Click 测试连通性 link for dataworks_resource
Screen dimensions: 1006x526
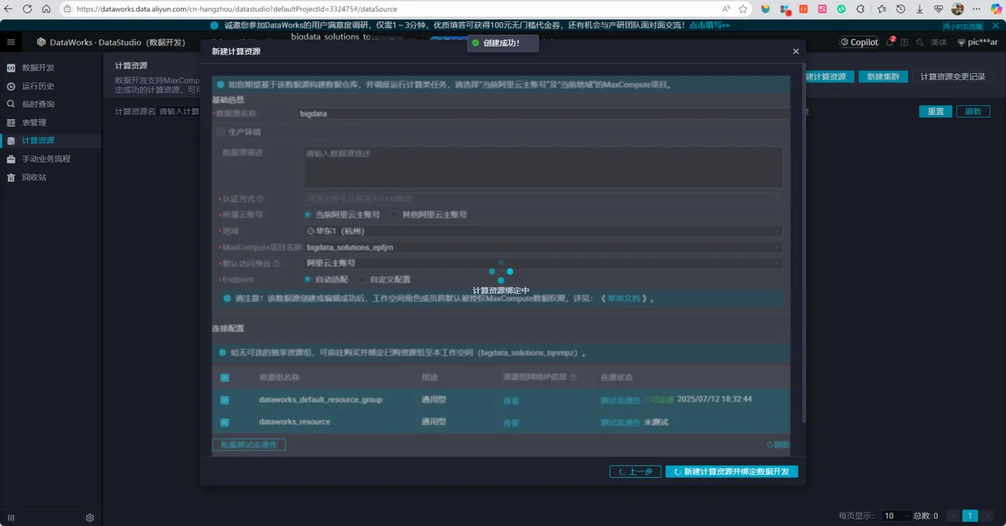[620, 423]
